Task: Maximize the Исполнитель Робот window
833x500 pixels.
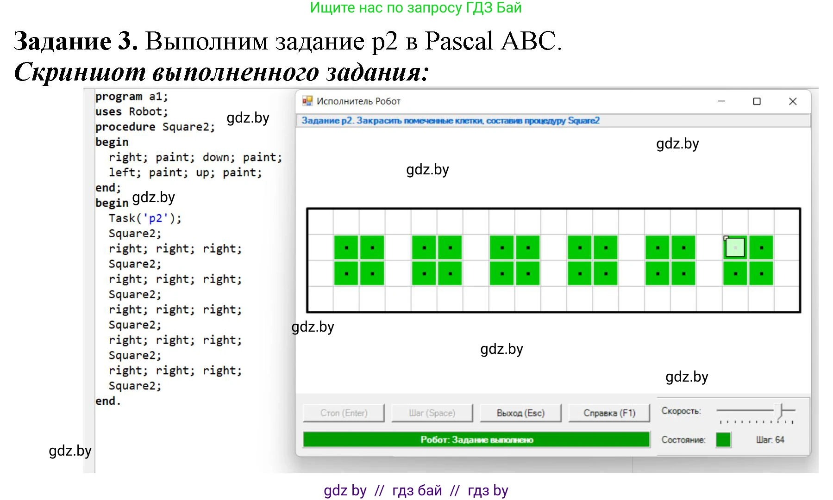Action: pos(757,101)
